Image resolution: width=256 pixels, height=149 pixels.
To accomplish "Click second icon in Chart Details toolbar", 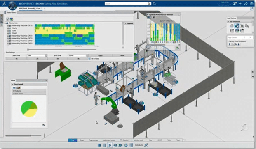I will coord(19,88).
